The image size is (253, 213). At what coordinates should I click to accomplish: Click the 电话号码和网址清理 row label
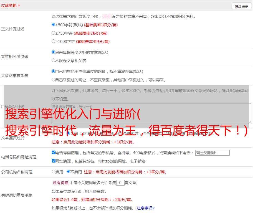click(19, 157)
